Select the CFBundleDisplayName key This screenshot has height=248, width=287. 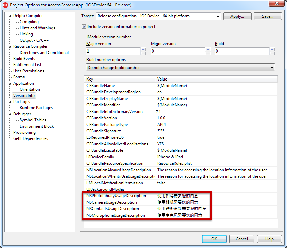(x=107, y=99)
